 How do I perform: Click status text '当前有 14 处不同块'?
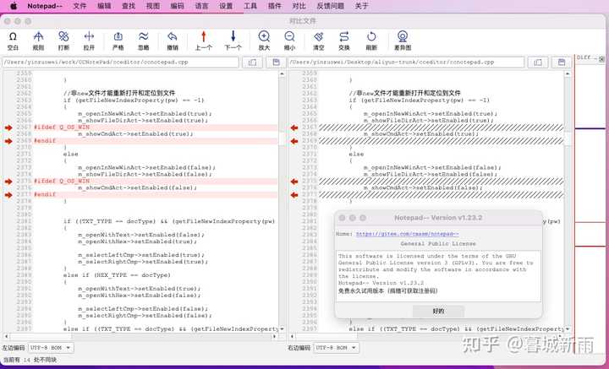tap(30, 360)
